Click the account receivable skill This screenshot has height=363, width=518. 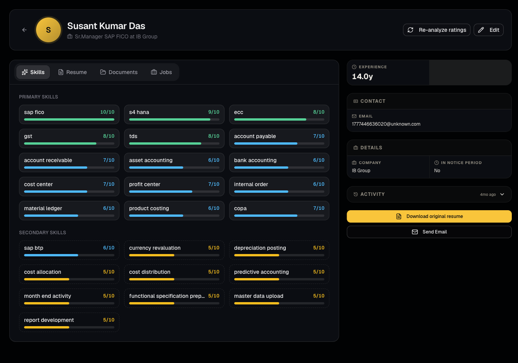point(69,162)
